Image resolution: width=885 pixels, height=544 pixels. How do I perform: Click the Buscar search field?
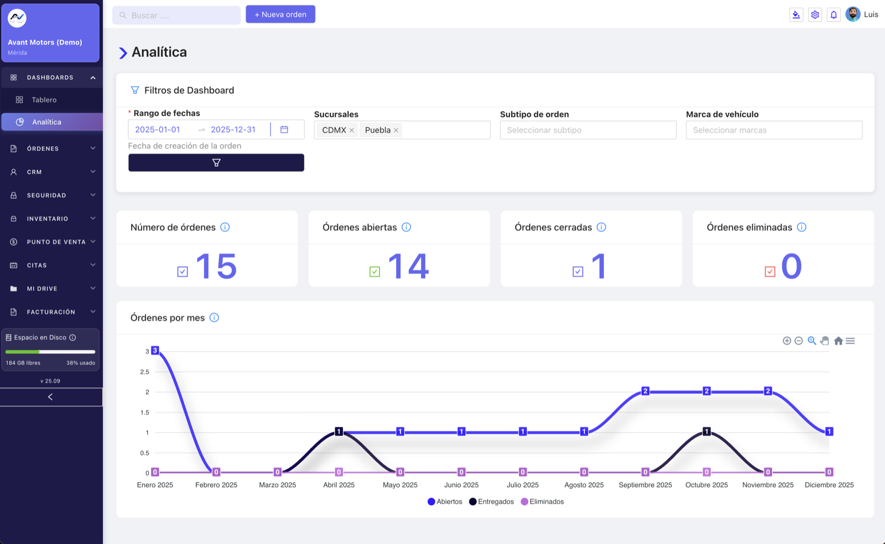176,15
